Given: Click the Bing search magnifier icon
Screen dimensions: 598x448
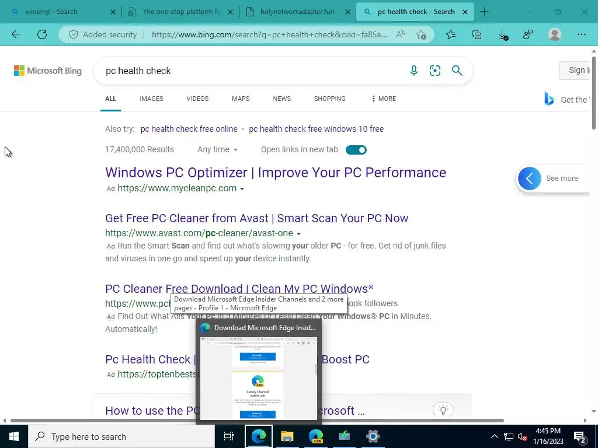Looking at the screenshot, I should 457,71.
